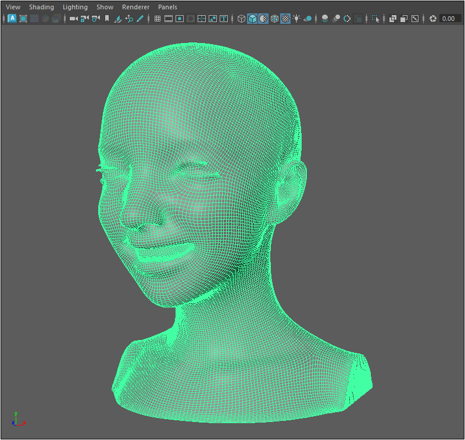Viewport: 465px width, 440px height.
Task: Click the exposure value field 0.00
Action: tap(449, 19)
